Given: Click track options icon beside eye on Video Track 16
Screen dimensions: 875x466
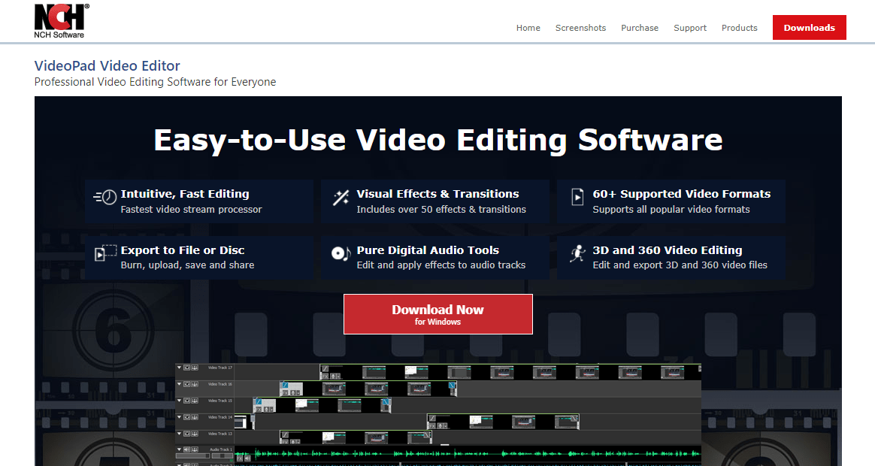Looking at the screenshot, I should [195, 384].
